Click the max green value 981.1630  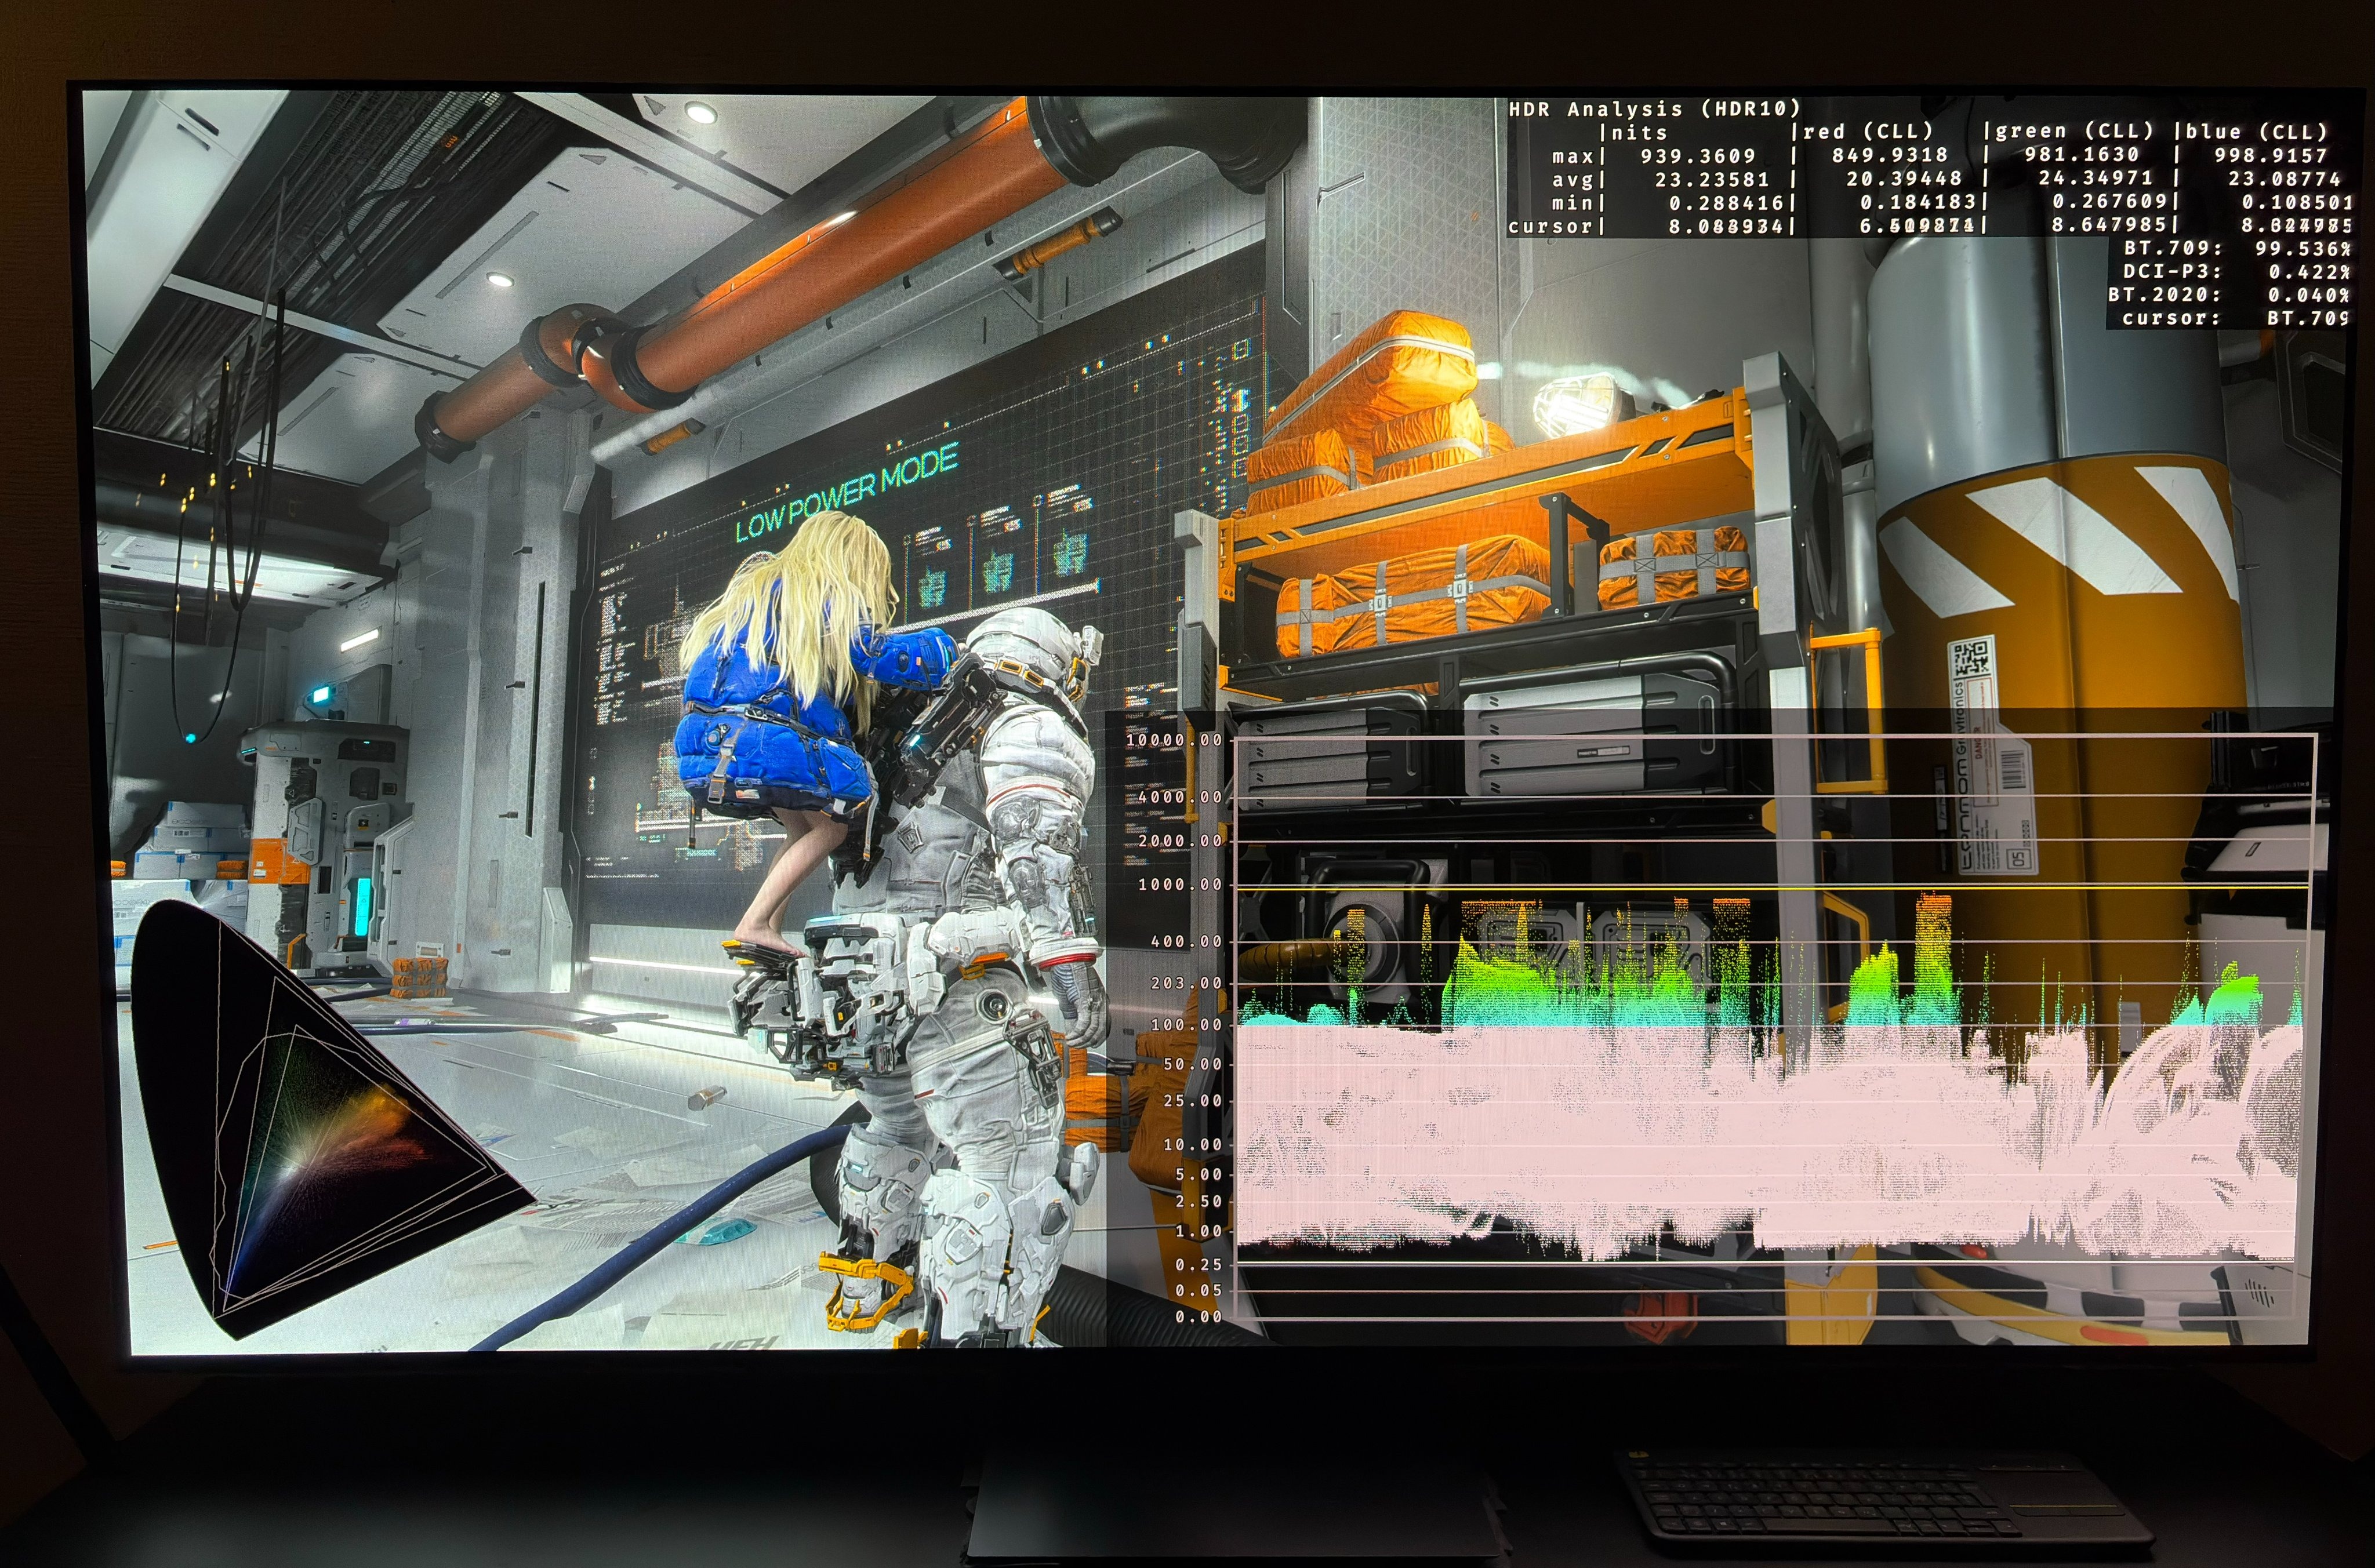tap(2082, 155)
